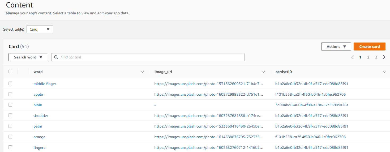Image resolution: width=390 pixels, height=152 pixels.
Task: Click the Find content search field
Action: point(151,57)
